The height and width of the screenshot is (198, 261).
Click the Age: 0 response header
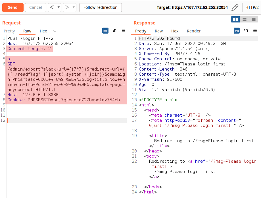point(147,84)
